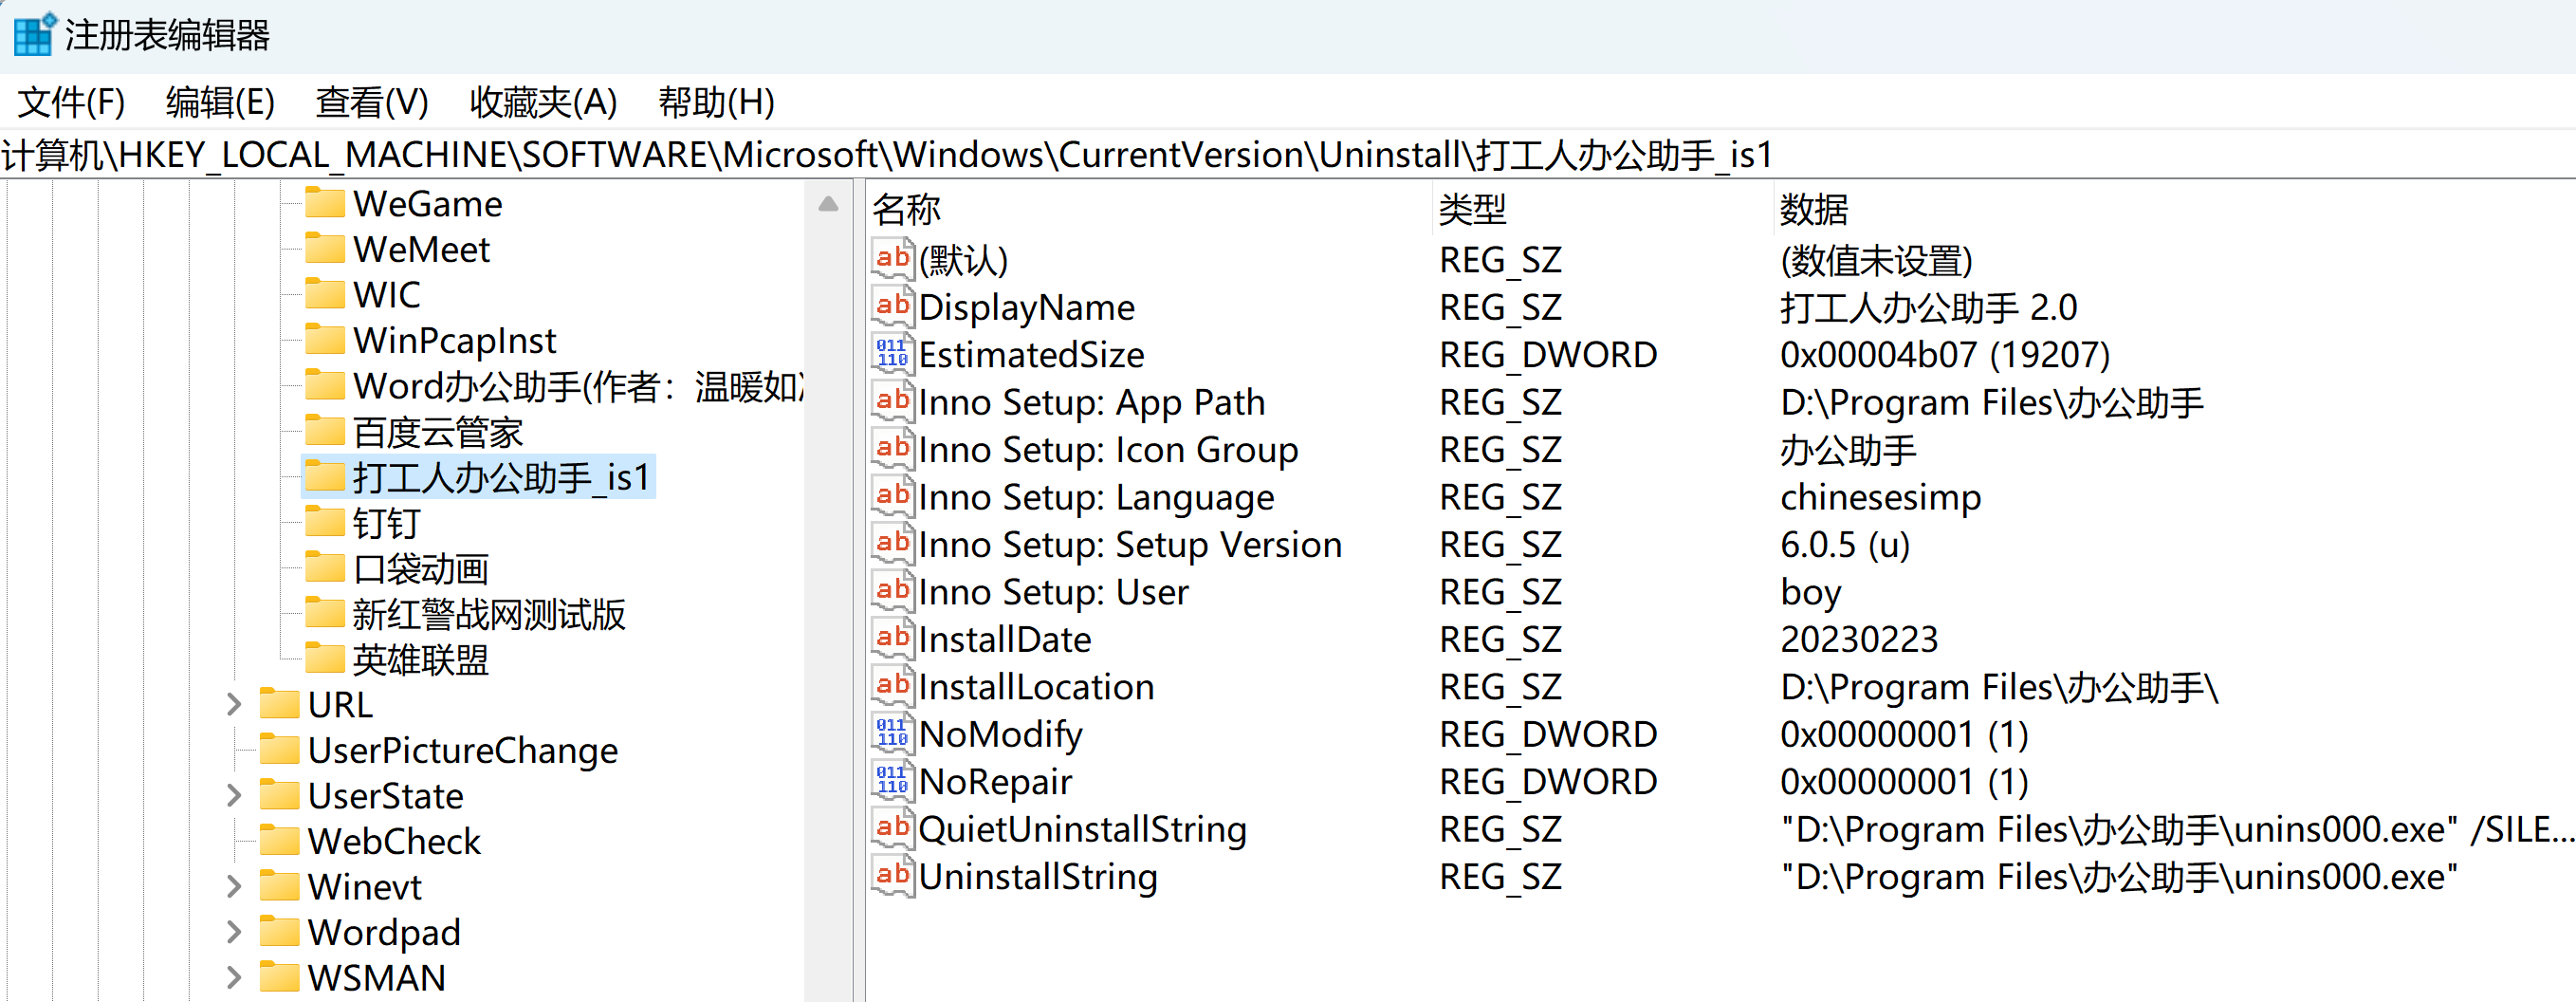Viewport: 2576px width, 1002px height.
Task: Select the 英雄联盟 folder icon
Action: pos(324,659)
